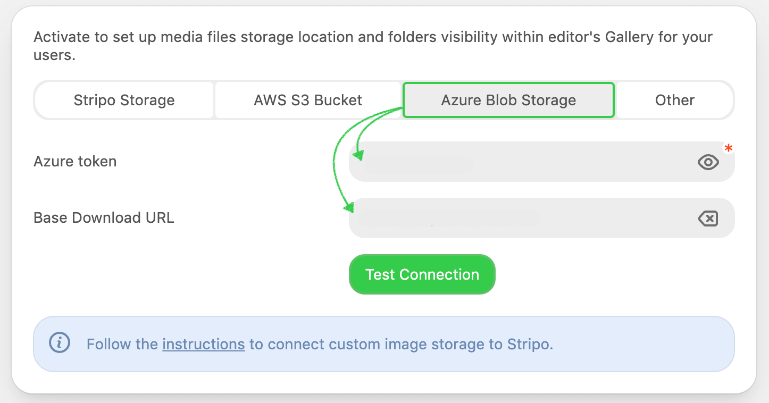Toggle Azure token visibility eye icon
This screenshot has width=769, height=403.
708,162
